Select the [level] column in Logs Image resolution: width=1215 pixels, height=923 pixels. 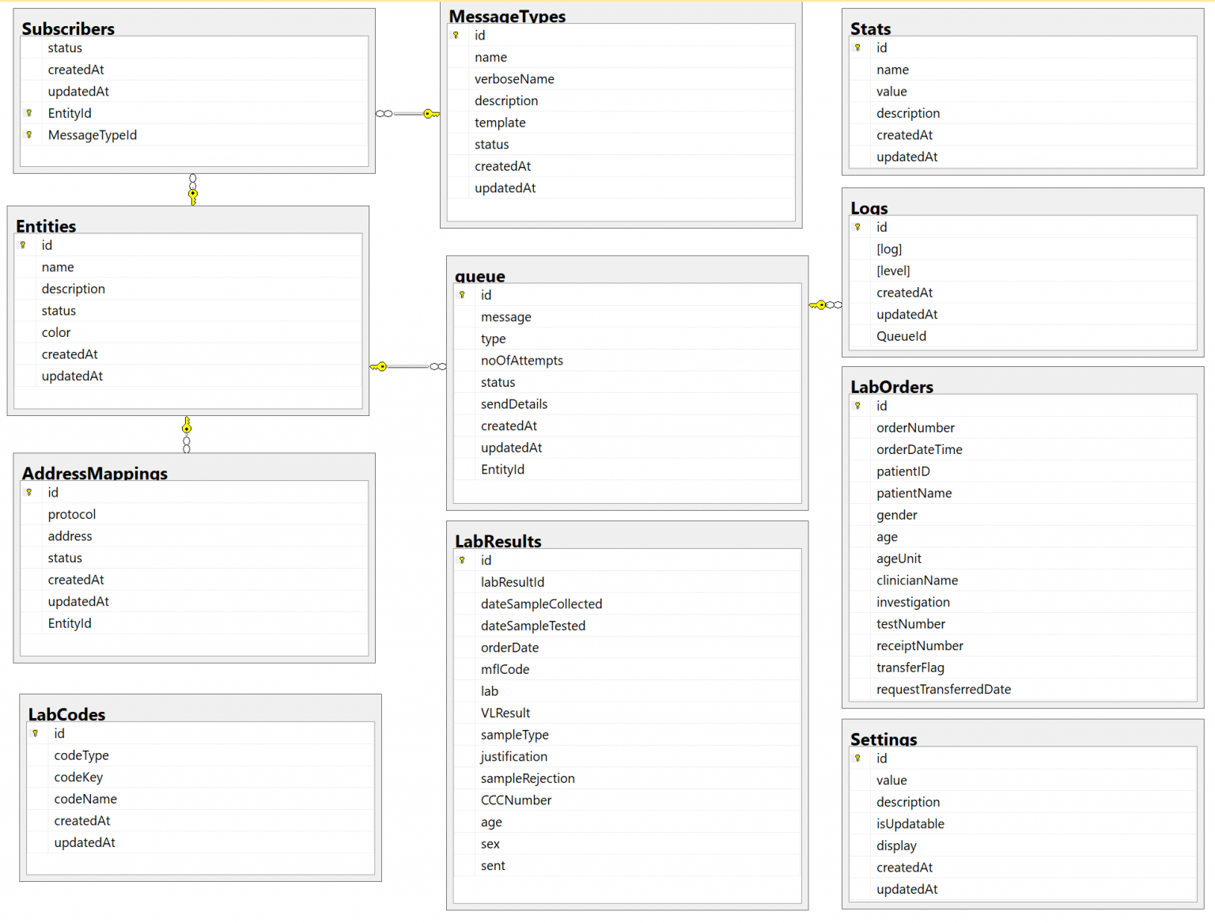click(1023, 271)
